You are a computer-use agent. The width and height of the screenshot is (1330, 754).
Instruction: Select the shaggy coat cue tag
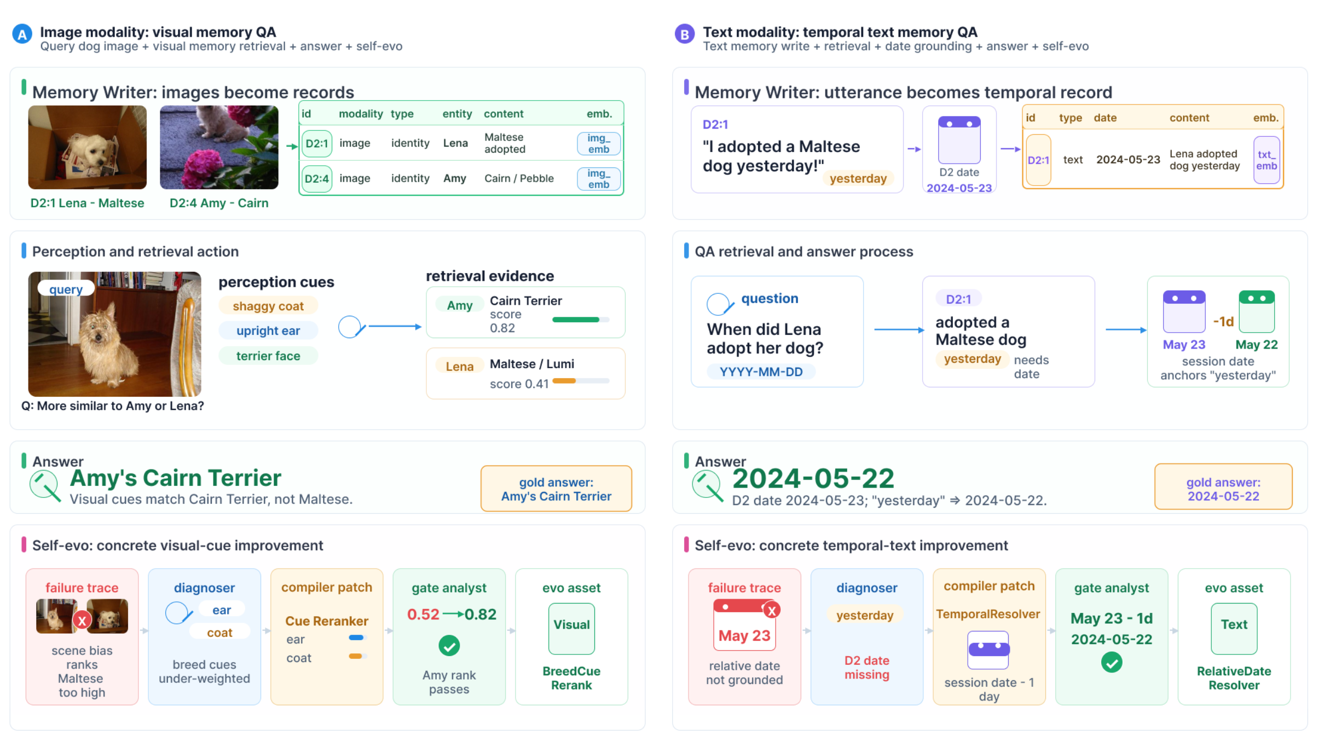tap(268, 306)
